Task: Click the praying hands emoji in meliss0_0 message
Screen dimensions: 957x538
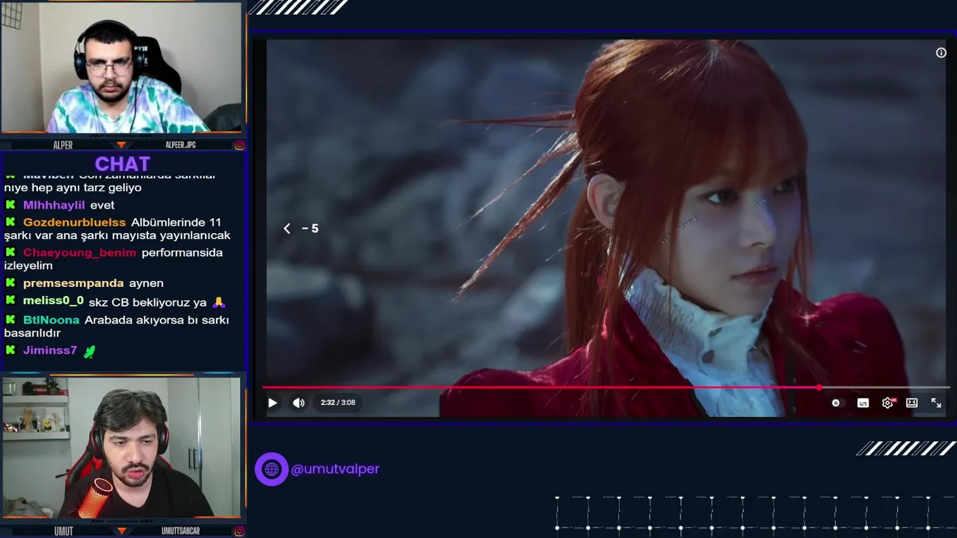Action: [218, 302]
